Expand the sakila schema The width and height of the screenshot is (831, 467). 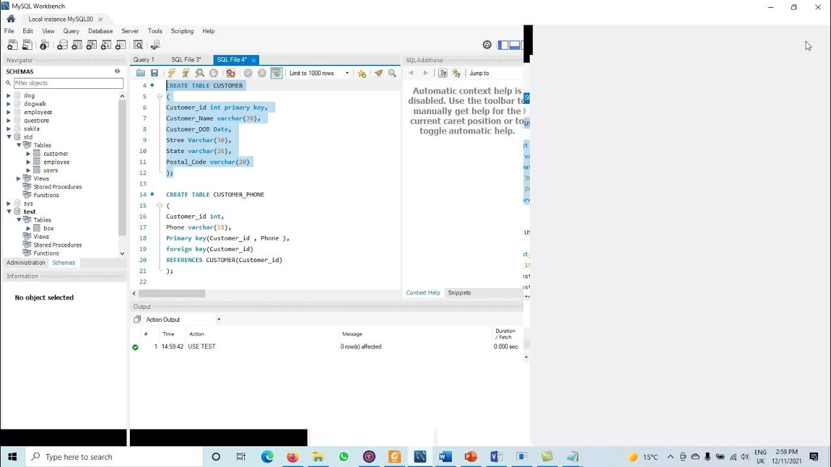(x=9, y=128)
